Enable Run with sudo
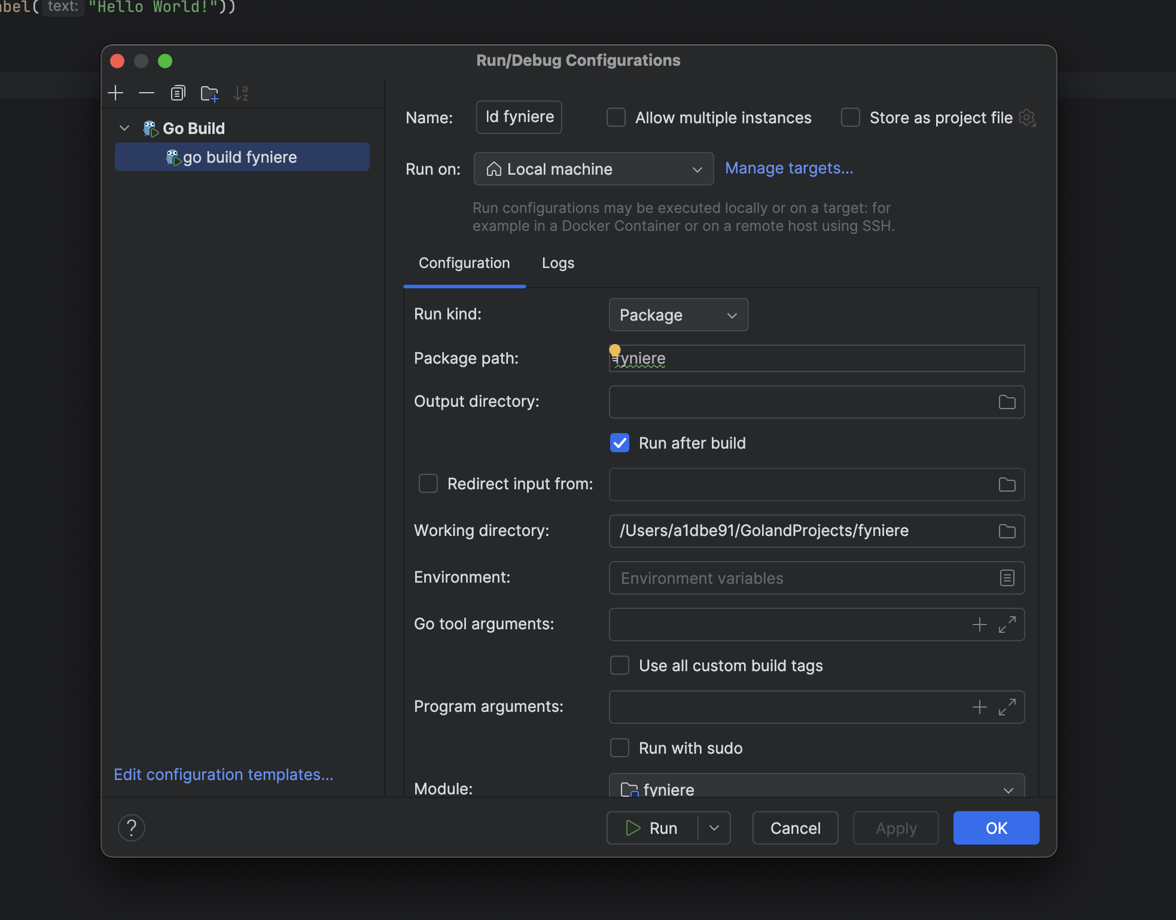The height and width of the screenshot is (920, 1176). click(620, 748)
